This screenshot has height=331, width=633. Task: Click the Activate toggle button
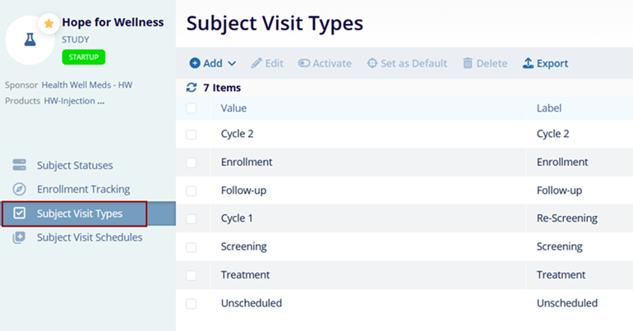325,63
